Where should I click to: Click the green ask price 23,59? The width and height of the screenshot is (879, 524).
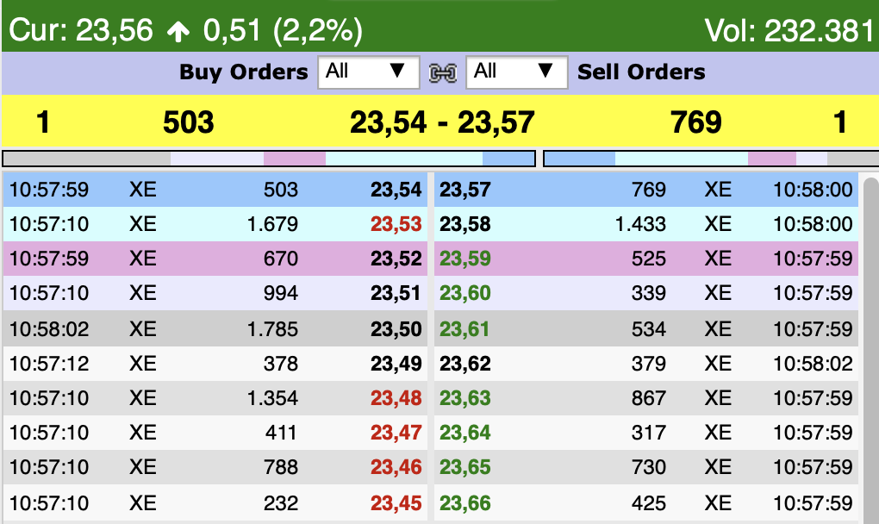click(464, 259)
